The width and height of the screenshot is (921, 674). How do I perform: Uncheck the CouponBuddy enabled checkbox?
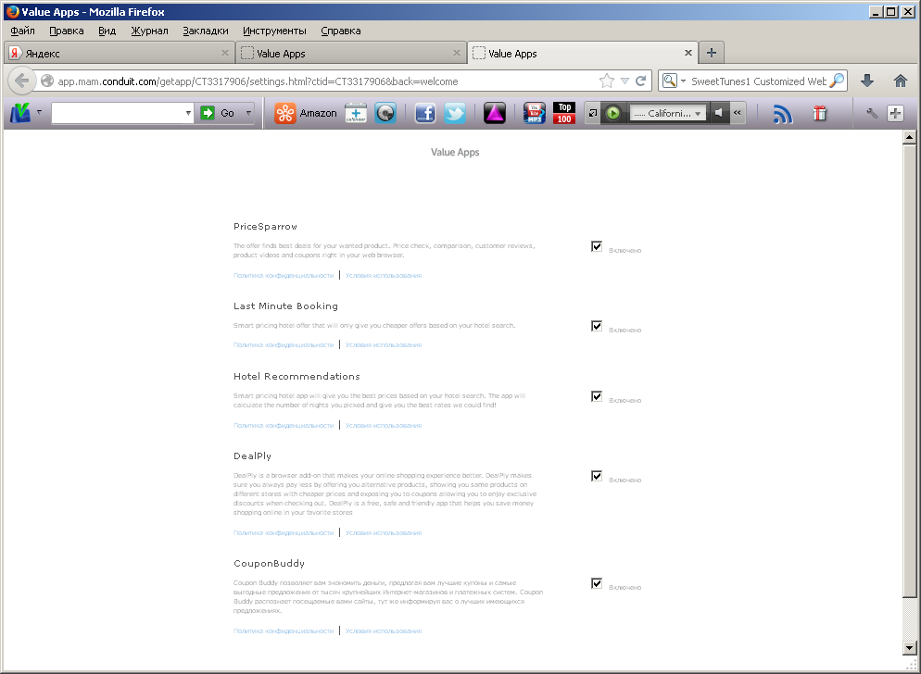597,583
